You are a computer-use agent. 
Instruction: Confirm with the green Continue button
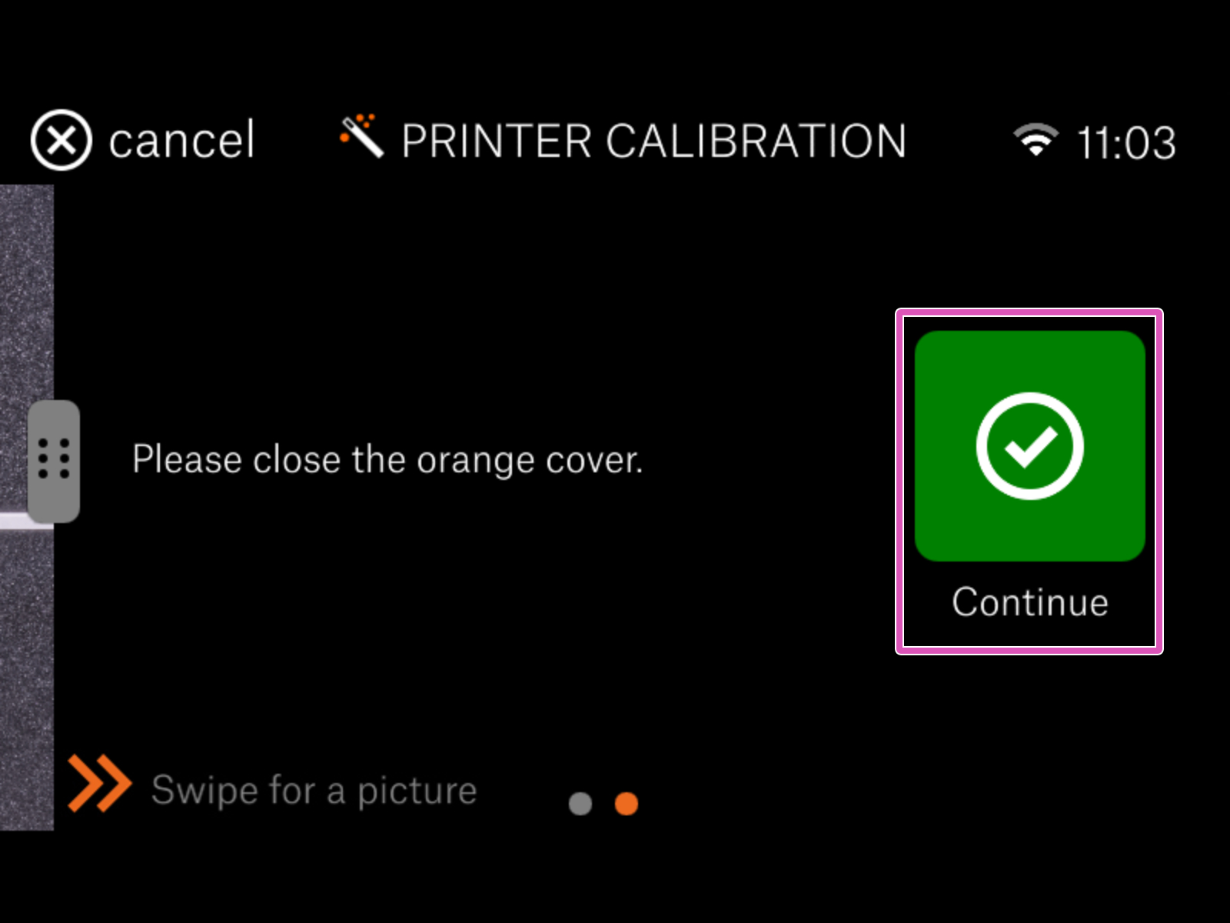tap(1030, 446)
